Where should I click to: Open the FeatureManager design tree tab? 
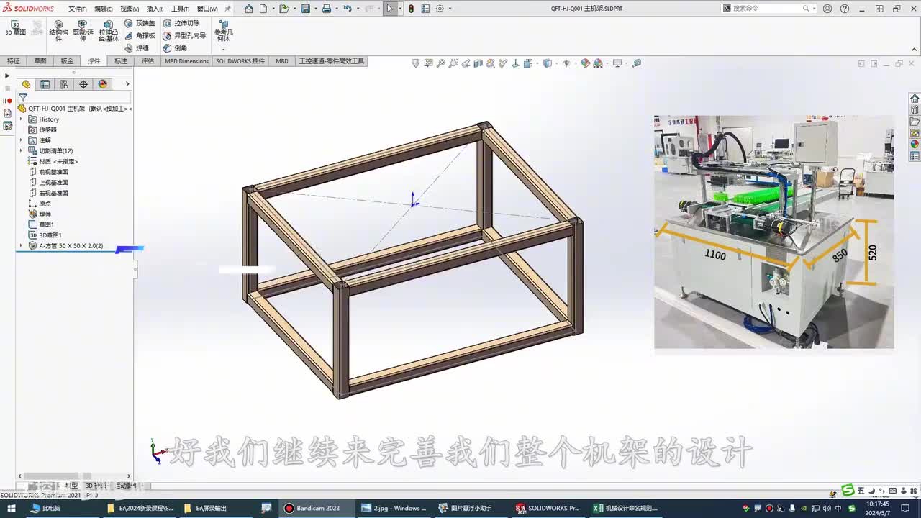click(x=26, y=84)
